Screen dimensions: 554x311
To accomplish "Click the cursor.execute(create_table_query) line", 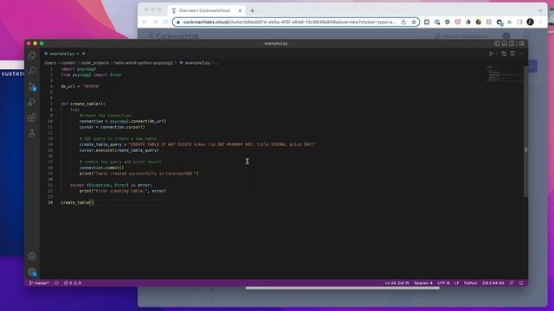I will point(119,150).
